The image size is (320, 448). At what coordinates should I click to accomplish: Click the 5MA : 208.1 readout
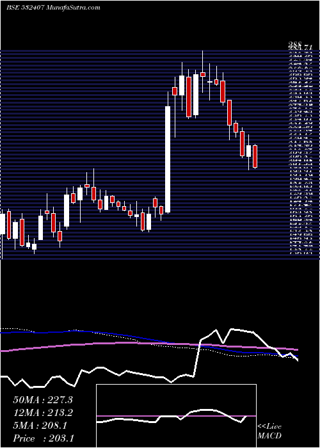40,426
